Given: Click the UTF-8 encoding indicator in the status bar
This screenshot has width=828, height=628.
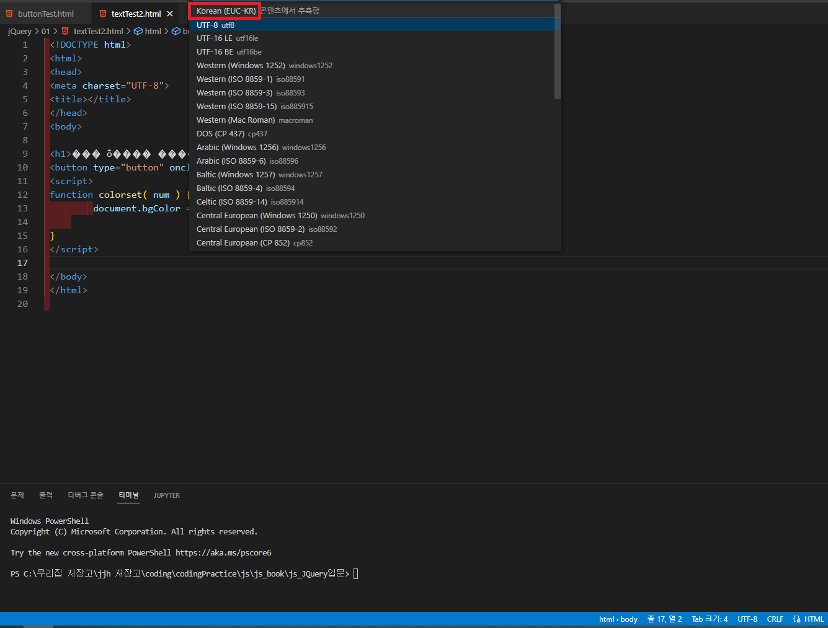Looking at the screenshot, I should click(747, 619).
